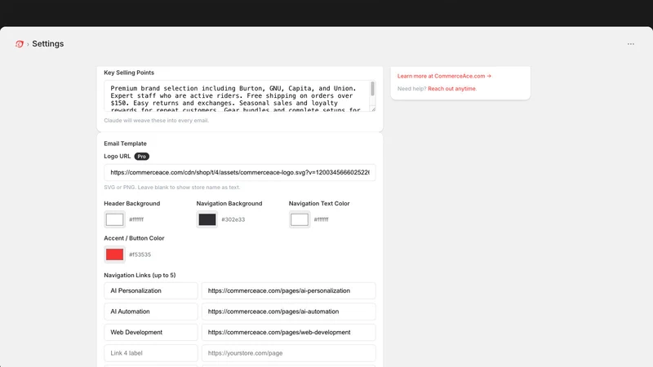This screenshot has width=653, height=367.
Task: Click the Claude will weave these hint text
Action: (156, 120)
